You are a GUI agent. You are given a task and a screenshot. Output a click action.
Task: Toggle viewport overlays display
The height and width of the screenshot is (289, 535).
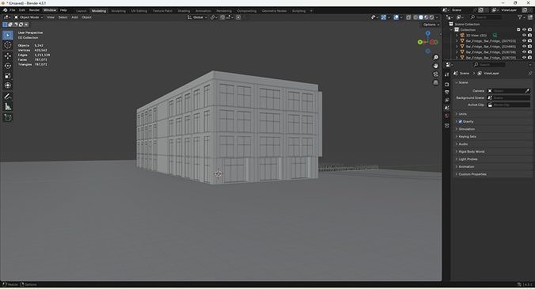tap(396, 17)
